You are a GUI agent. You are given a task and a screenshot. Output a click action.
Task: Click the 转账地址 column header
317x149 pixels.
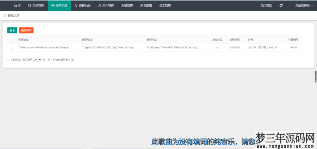tap(152, 40)
